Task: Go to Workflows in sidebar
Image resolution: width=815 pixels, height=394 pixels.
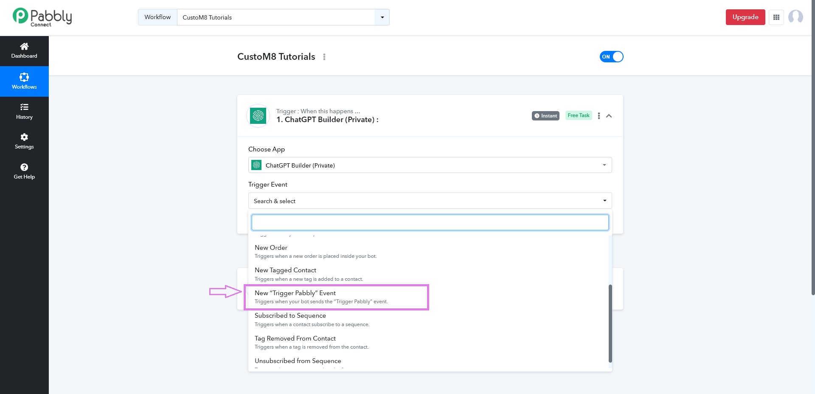Action: click(24, 81)
